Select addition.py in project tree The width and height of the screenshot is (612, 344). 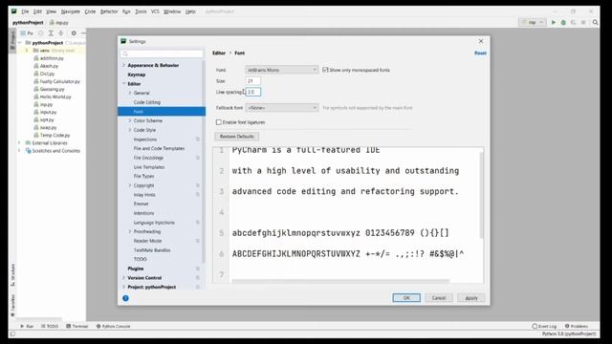(x=51, y=58)
